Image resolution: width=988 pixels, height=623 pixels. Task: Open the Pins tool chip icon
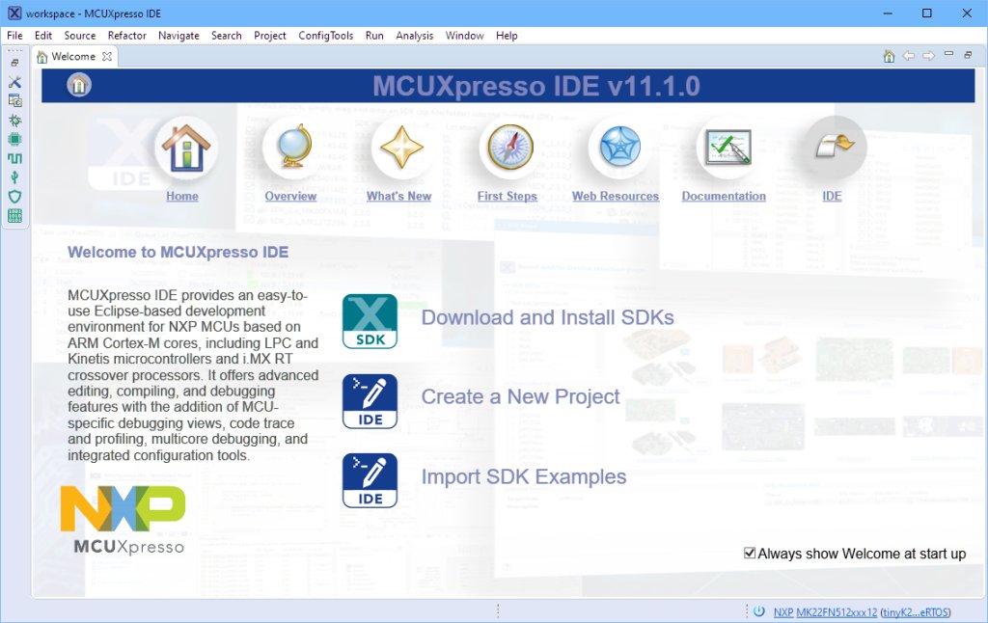[14, 139]
